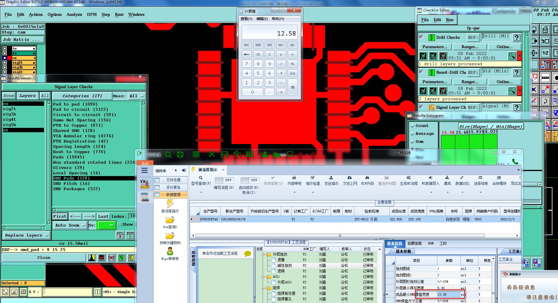Click the green laptop icon in EDS toolbar
558x303 pixels.
(x=290, y=154)
